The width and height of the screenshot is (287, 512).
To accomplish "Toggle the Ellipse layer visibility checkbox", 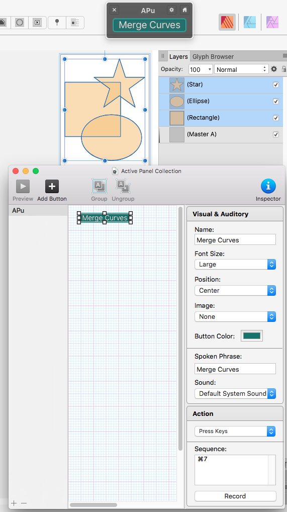I will [x=276, y=101].
